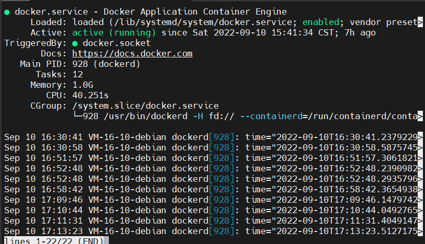This screenshot has height=244, width=425.
Task: Click the truncation arrow ending the Loaded line
Action: [x=420, y=22]
